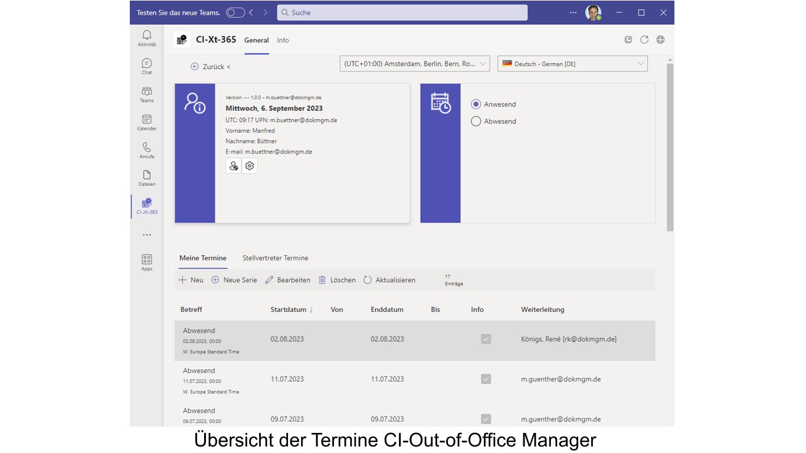806x453 pixels.
Task: Click the Zurück back link
Action: click(x=211, y=67)
